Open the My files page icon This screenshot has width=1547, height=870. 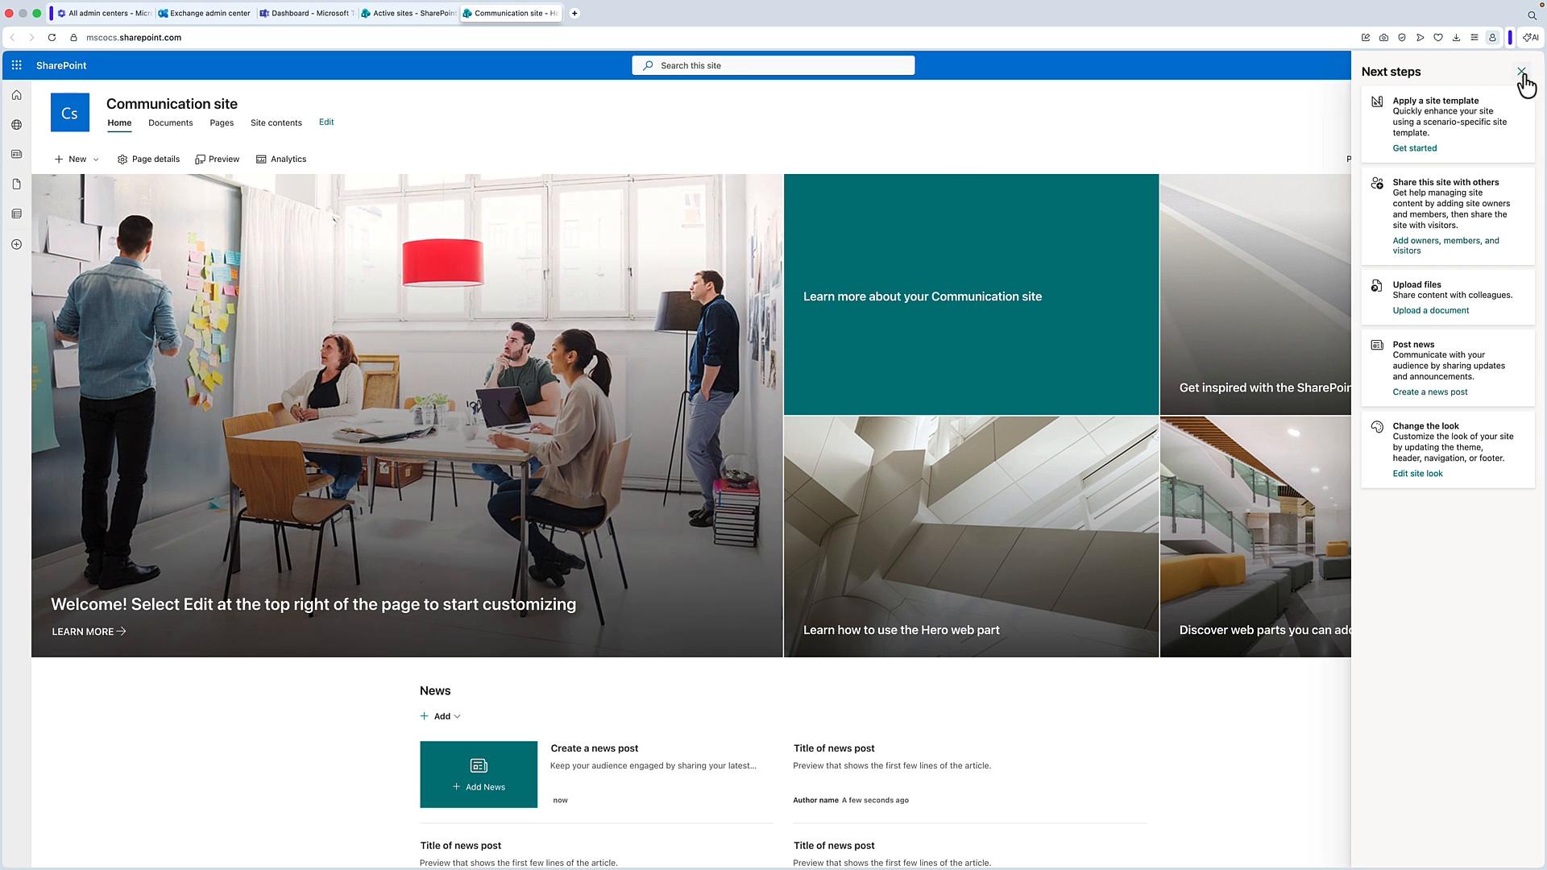(16, 184)
